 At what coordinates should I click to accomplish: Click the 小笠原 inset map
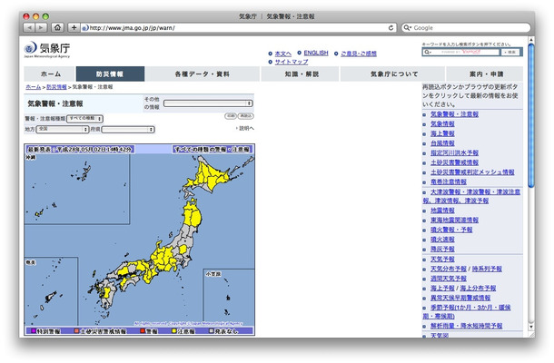pyautogui.click(x=229, y=295)
